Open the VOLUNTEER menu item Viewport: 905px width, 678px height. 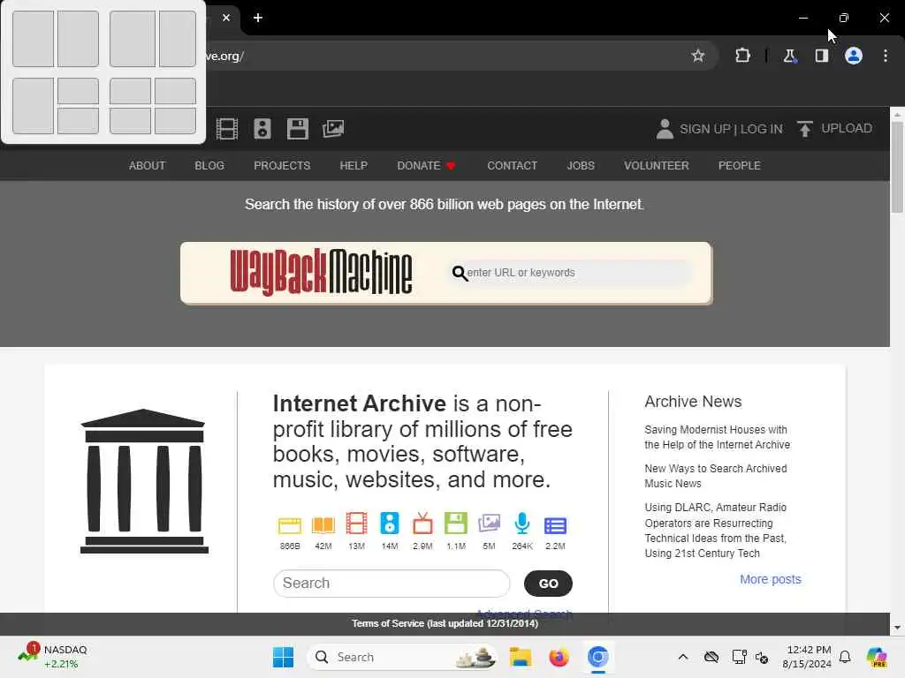tap(657, 165)
